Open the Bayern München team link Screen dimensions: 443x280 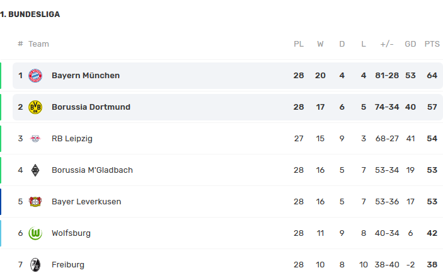pyautogui.click(x=86, y=76)
